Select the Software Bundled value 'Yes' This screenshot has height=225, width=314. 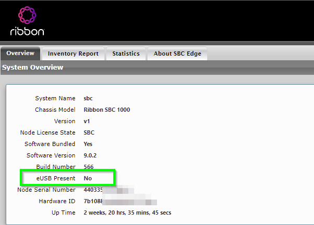(x=88, y=144)
